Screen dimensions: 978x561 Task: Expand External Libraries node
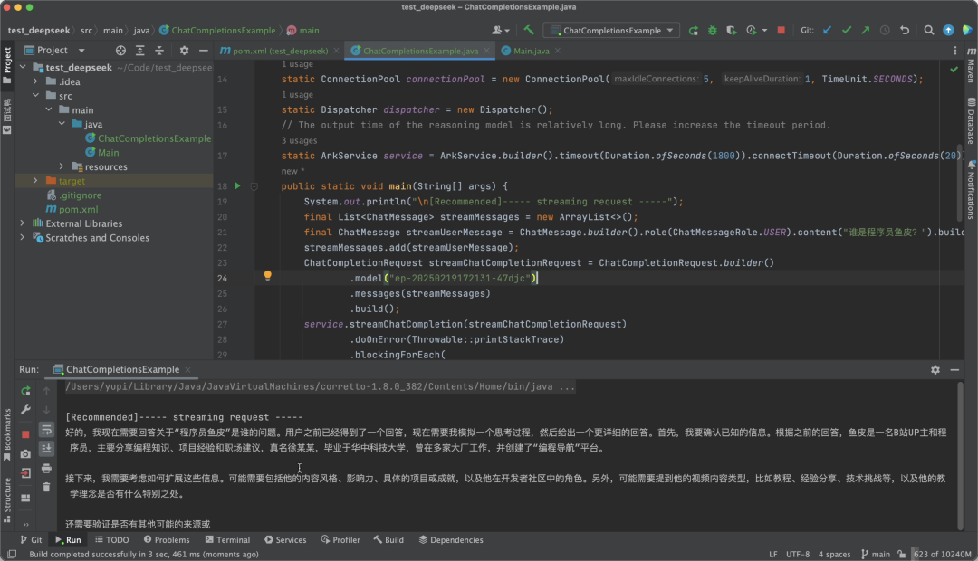point(23,223)
